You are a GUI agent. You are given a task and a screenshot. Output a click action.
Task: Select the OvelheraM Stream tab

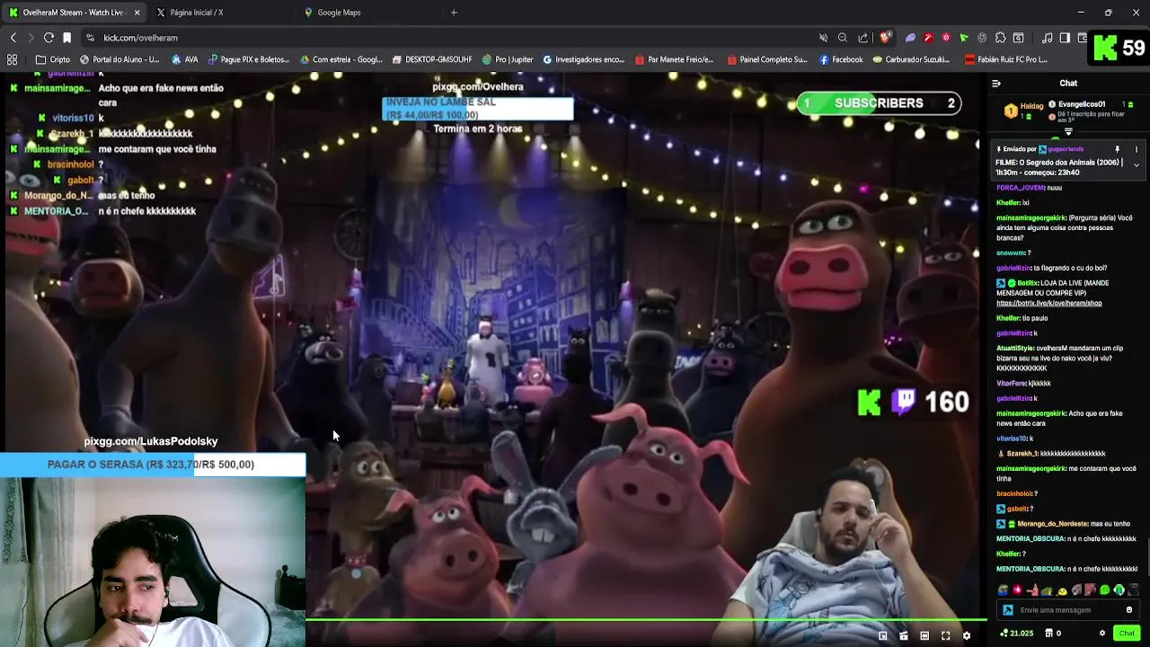(74, 13)
